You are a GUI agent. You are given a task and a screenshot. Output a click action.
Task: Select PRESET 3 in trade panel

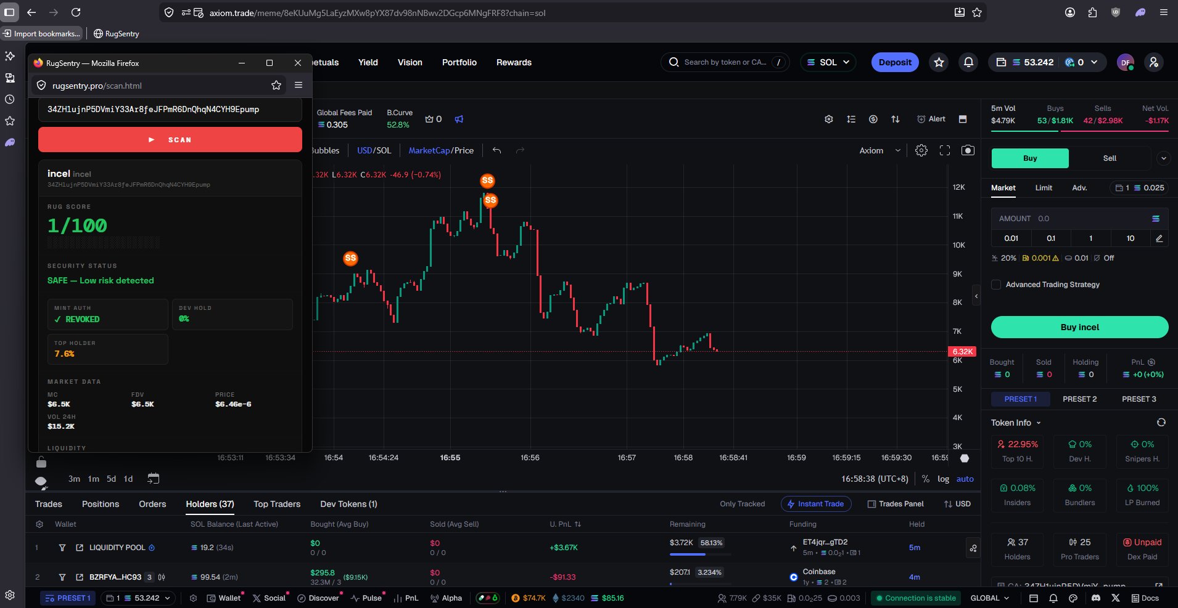(x=1139, y=399)
